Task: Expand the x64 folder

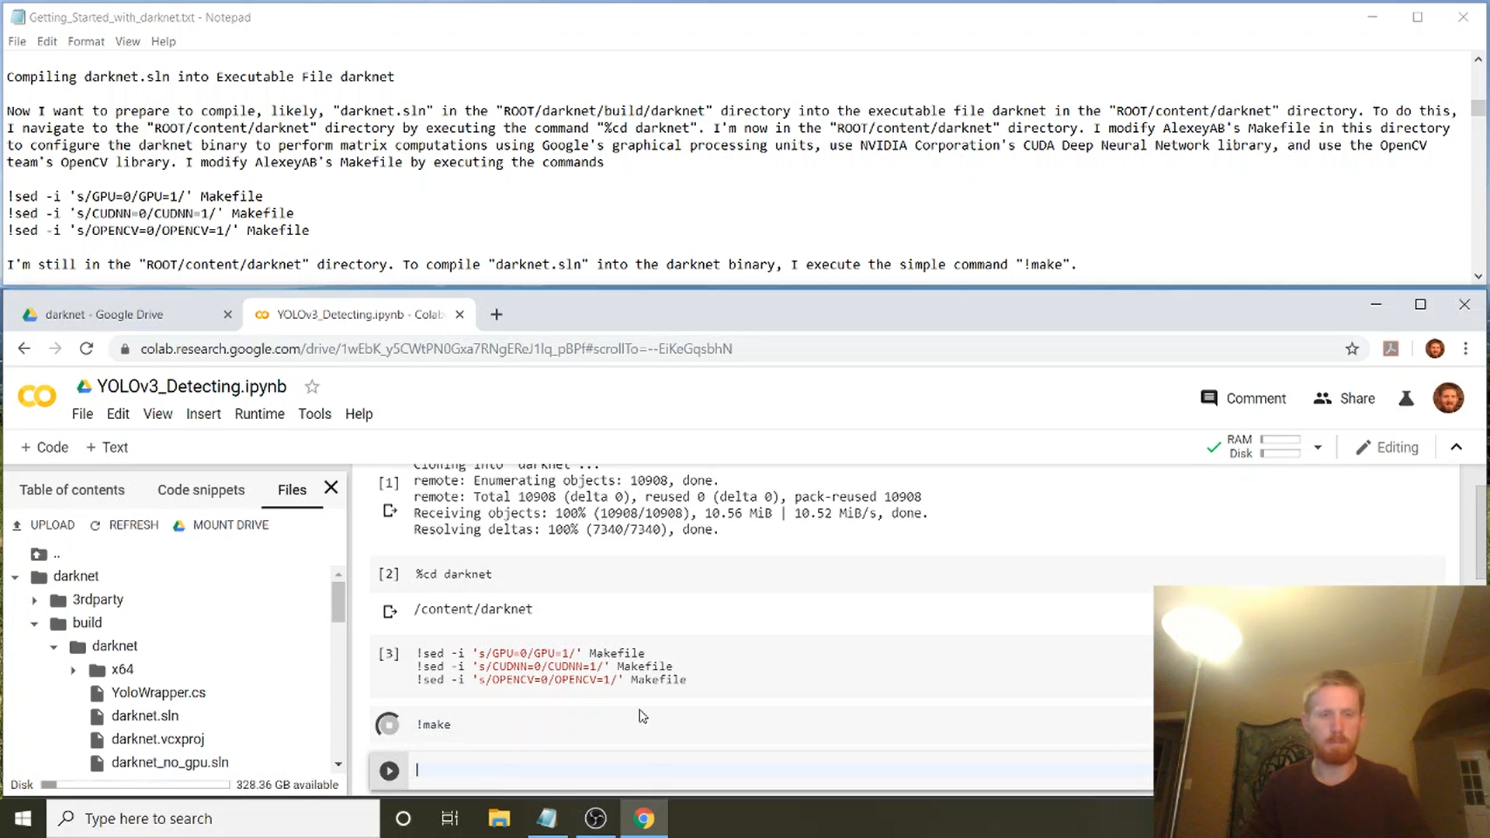Action: click(x=74, y=669)
